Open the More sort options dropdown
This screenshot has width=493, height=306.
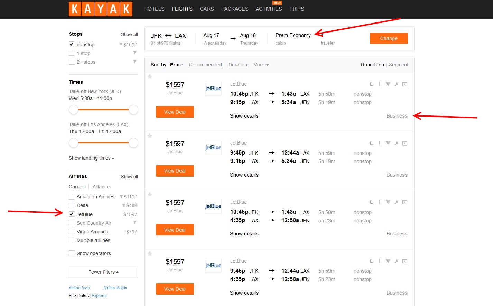point(261,65)
